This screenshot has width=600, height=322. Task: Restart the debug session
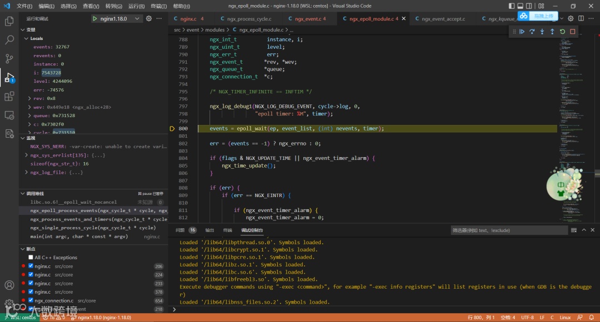562,32
